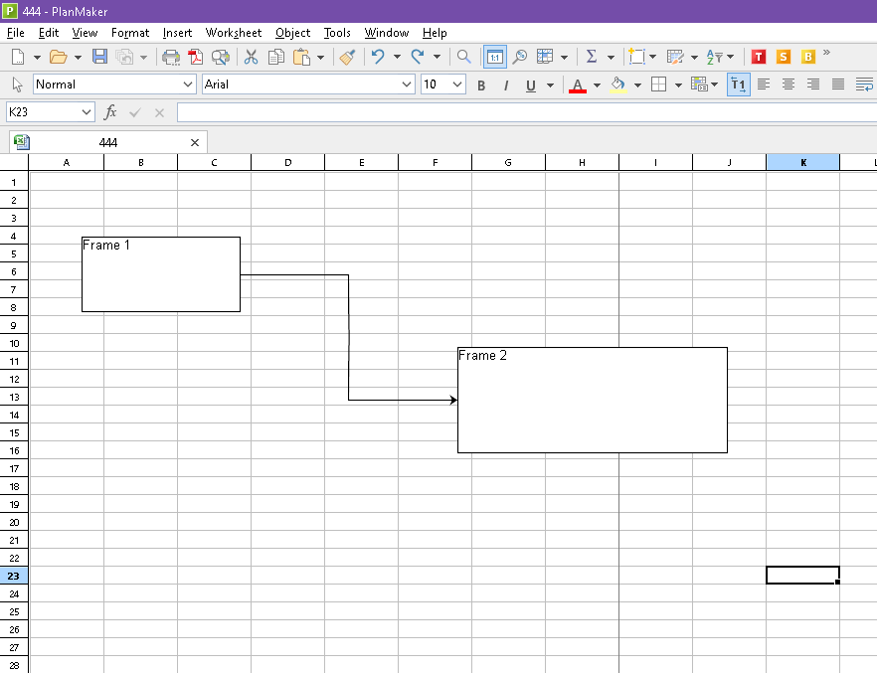The height and width of the screenshot is (673, 877).
Task: Export as PDF using toolbar icon
Action: pos(195,57)
